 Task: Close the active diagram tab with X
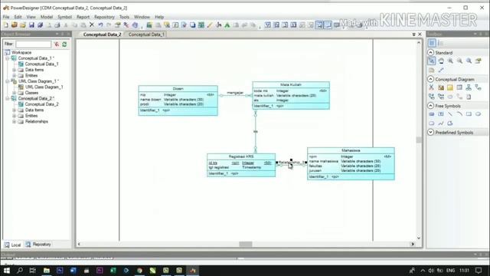point(420,34)
